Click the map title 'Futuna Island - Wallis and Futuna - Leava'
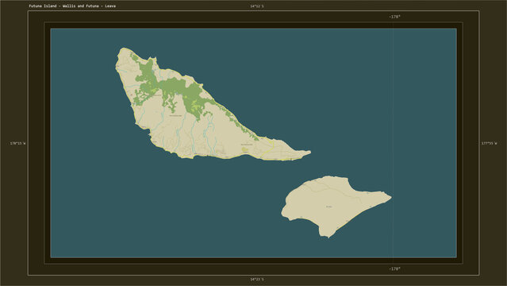507x286 pixels. click(x=72, y=6)
